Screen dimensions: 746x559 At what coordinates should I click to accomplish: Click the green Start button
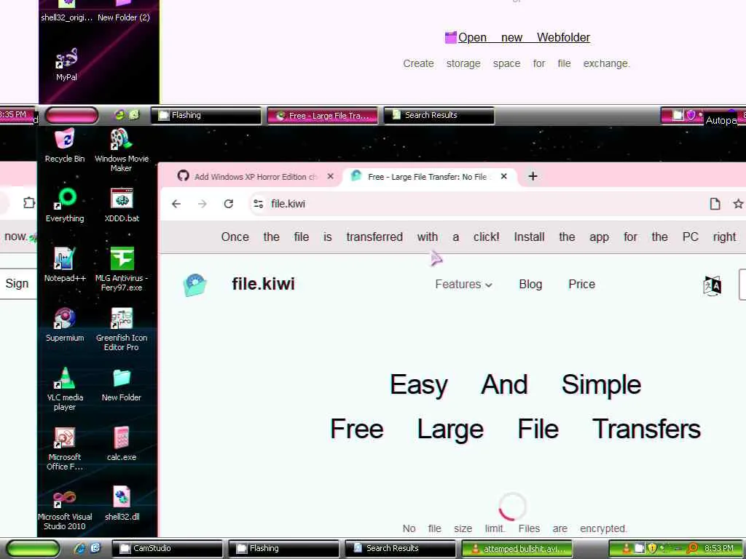point(33,549)
